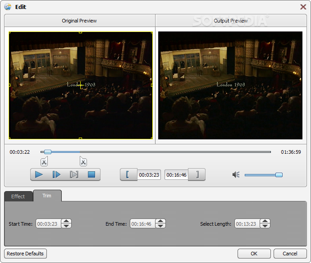Screen dimensions: 311x263
Task: Click the play-from-mark button beside Play
Action: click(56, 174)
